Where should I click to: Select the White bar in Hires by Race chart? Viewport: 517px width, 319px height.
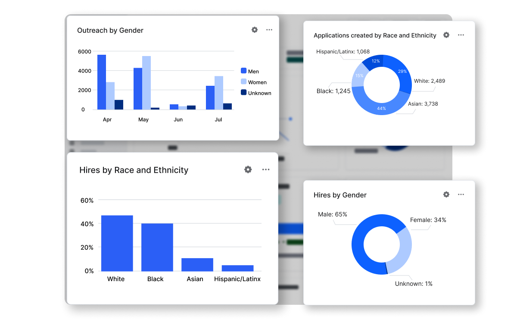pos(117,243)
